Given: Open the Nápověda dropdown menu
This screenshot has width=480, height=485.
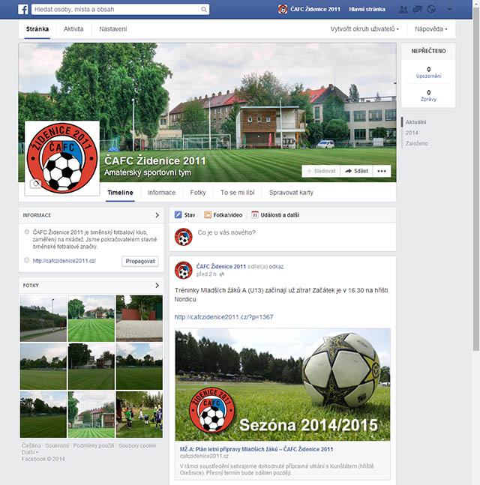Looking at the screenshot, I should (431, 29).
